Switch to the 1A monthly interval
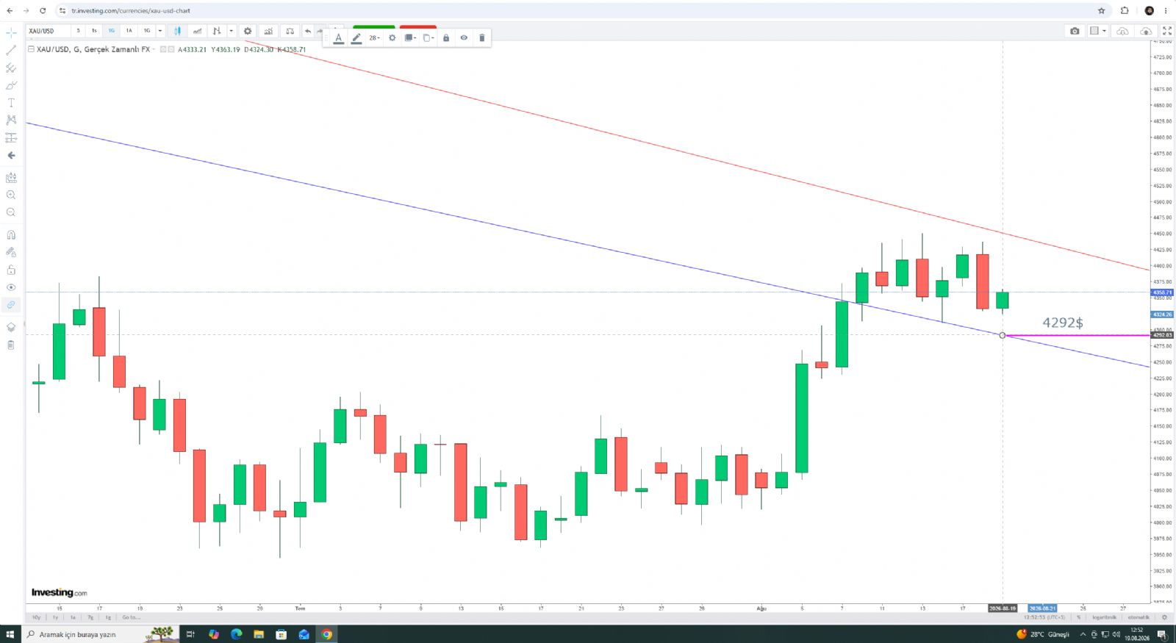This screenshot has width=1176, height=643. click(x=129, y=31)
